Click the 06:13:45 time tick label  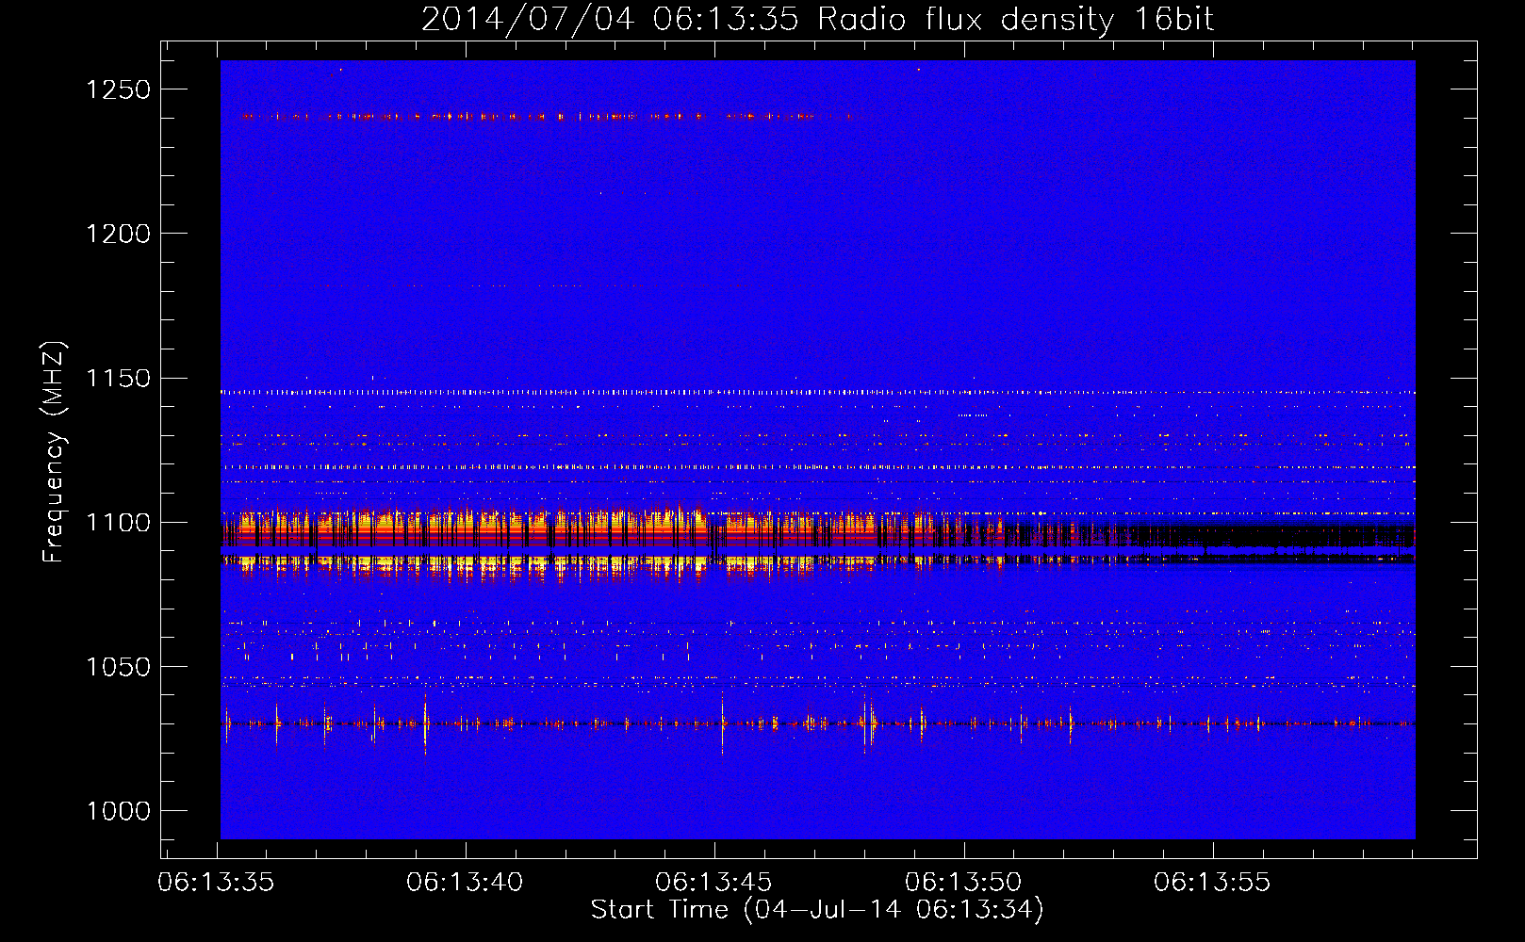(x=713, y=882)
